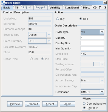108x112 pixels.
Task: Click the Transmit button
Action: click(32, 104)
